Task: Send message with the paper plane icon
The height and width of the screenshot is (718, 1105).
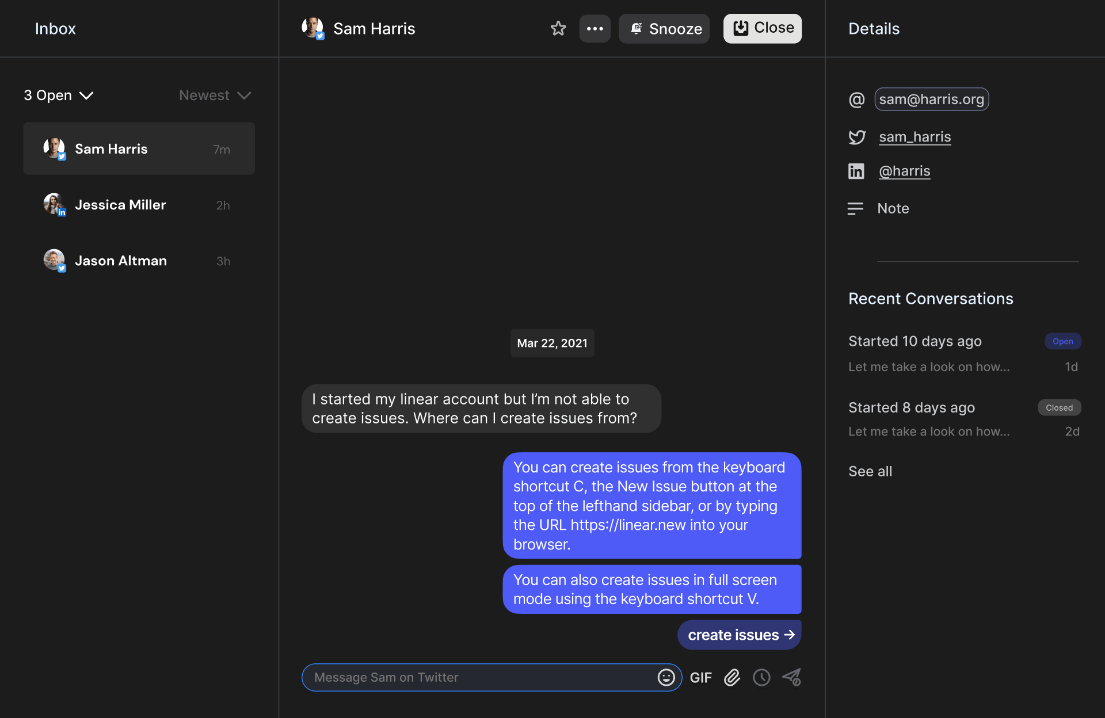Action: (x=791, y=677)
